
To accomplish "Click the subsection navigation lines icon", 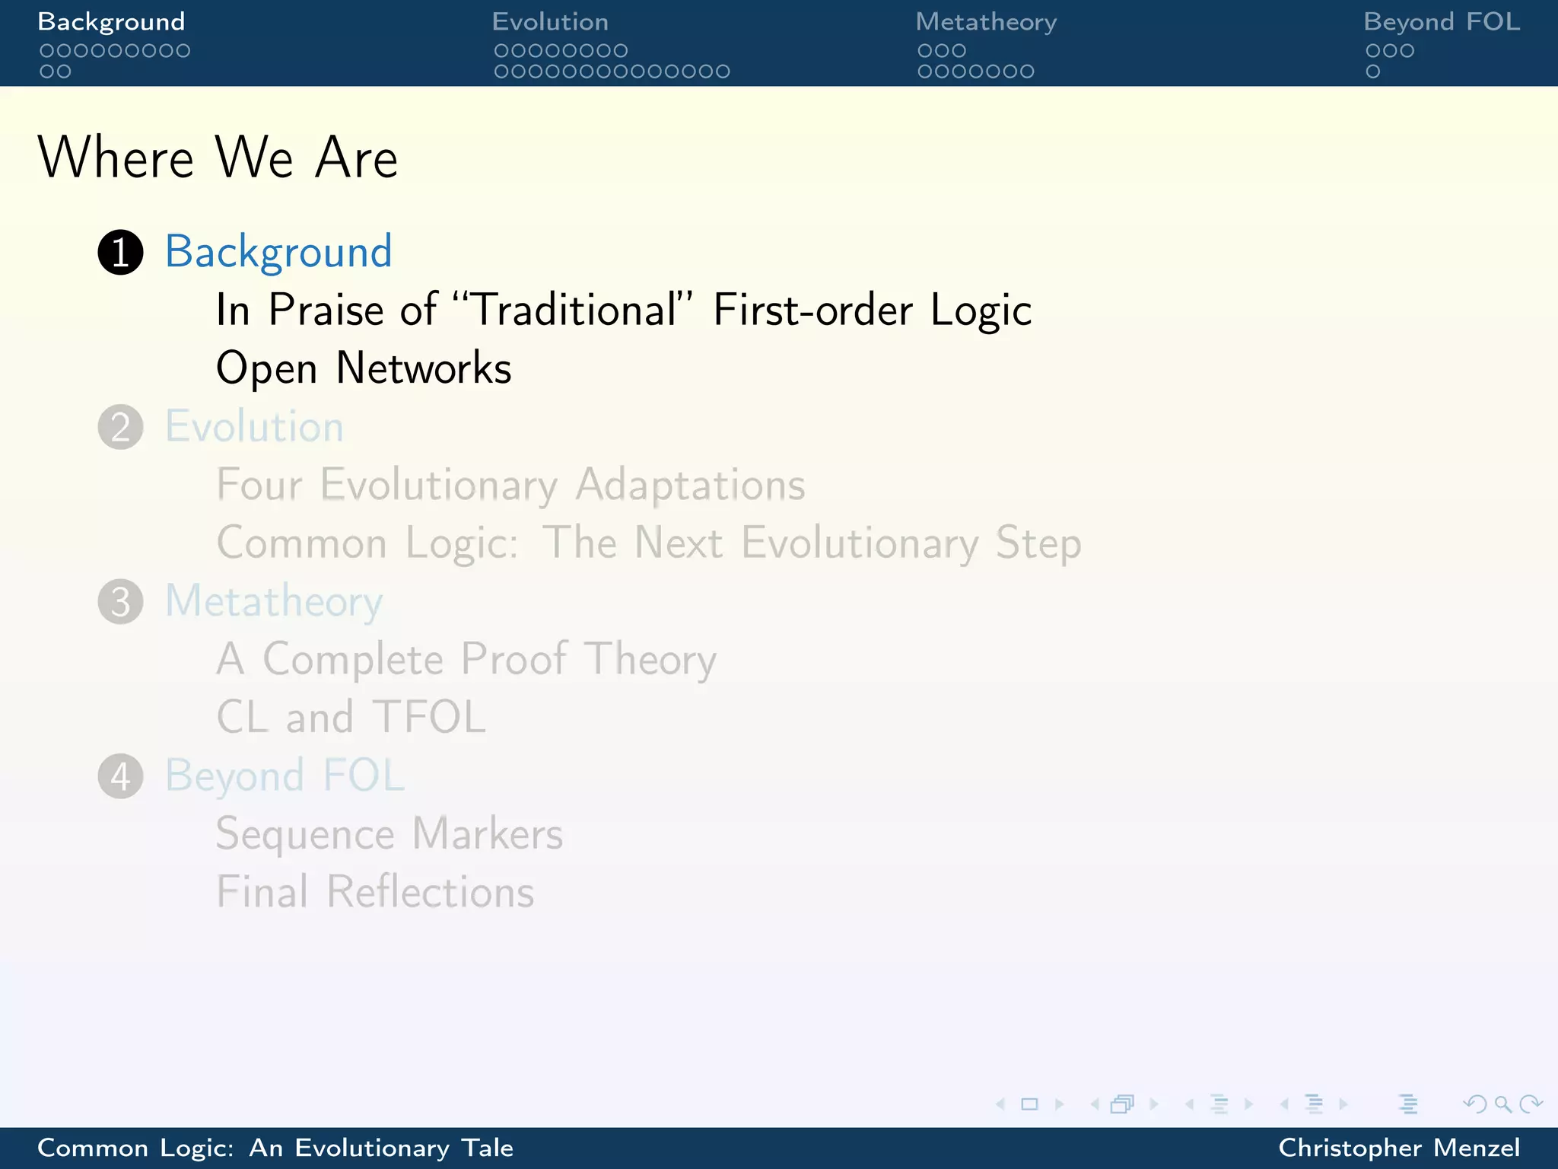I will tap(1219, 1104).
